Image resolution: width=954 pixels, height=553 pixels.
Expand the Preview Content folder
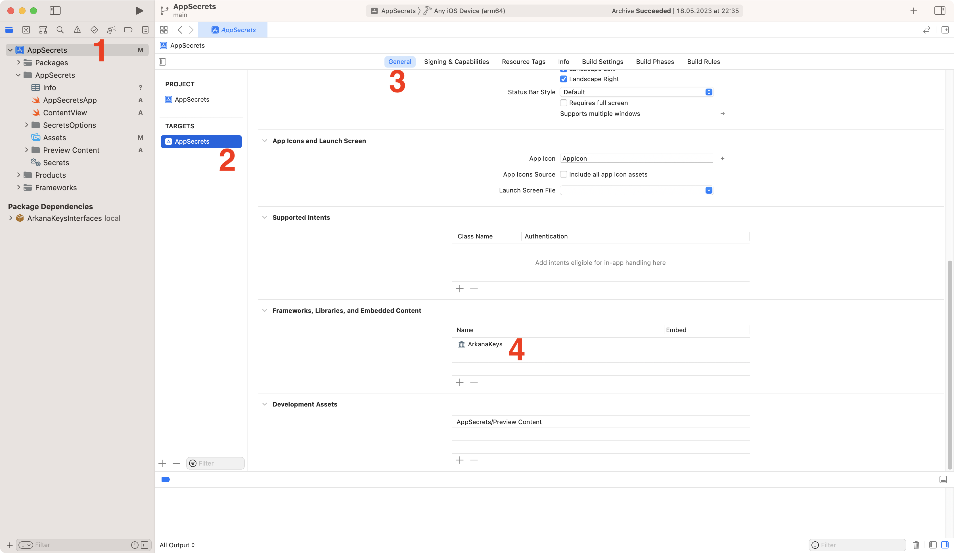26,150
